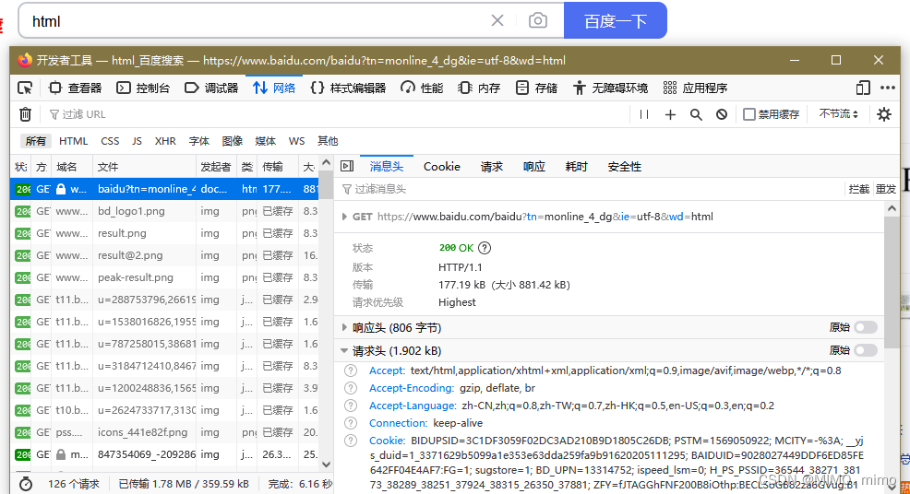
Task: Click the 百度一下 search button
Action: (616, 21)
